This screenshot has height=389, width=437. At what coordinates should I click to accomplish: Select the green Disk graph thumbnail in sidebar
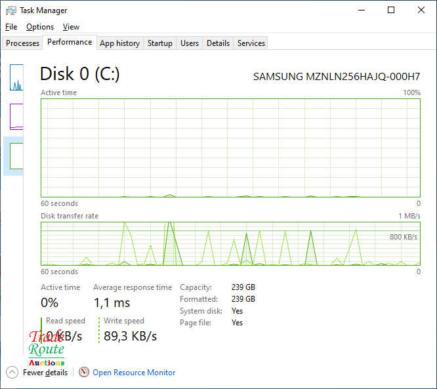point(16,155)
